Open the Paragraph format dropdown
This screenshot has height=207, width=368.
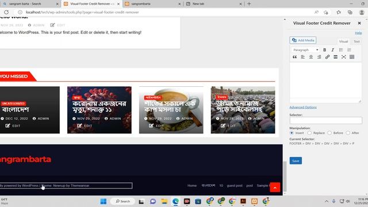306,50
